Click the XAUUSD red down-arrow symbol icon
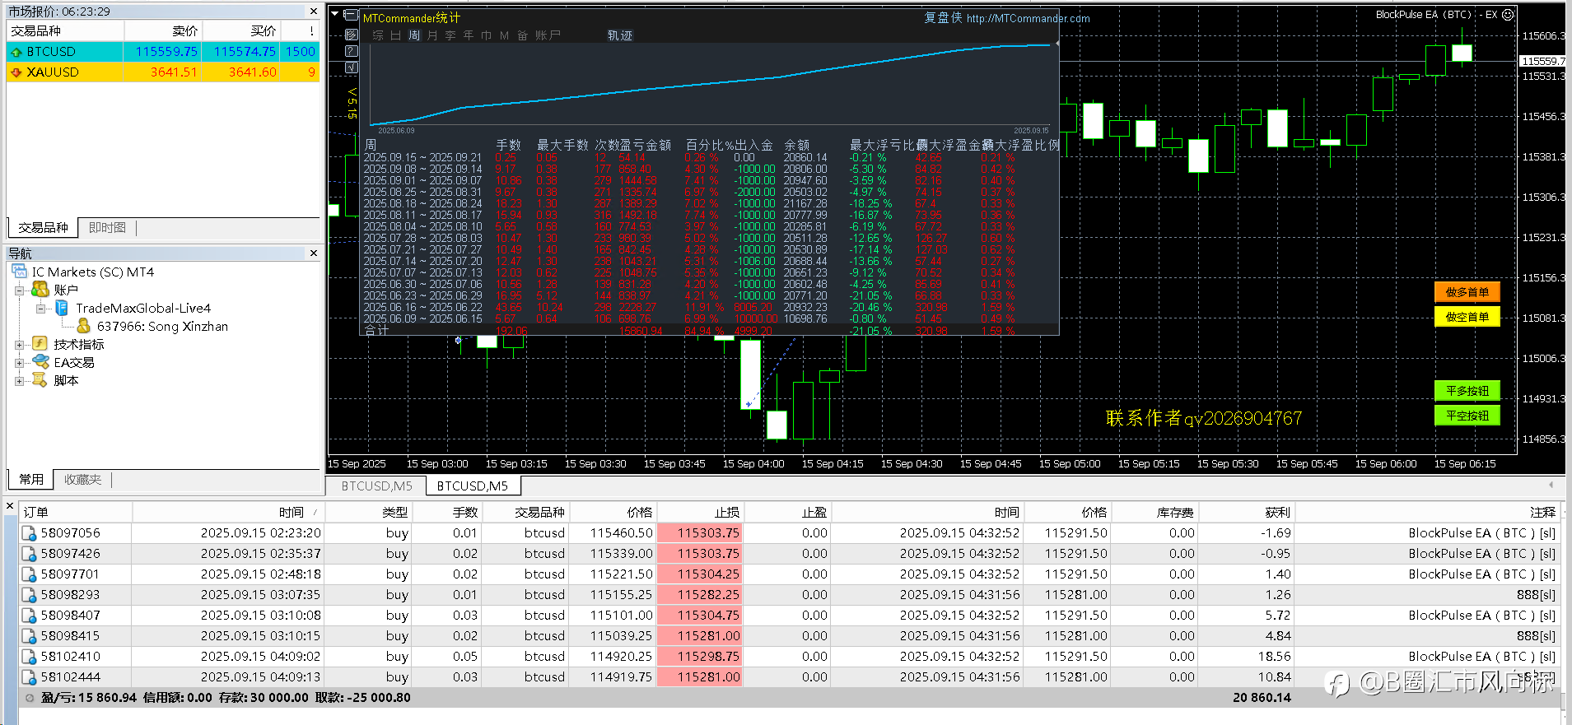Viewport: 1572px width, 725px height. 16,72
